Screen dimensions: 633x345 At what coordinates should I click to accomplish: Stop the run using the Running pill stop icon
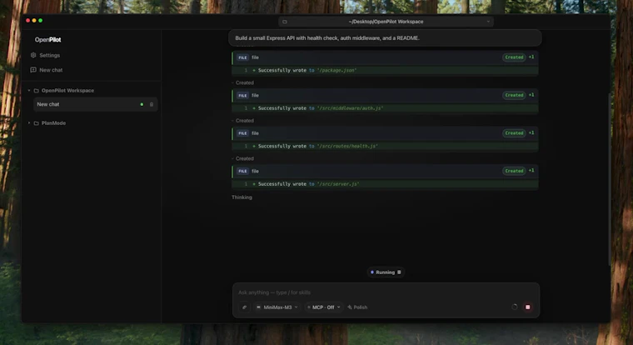click(399, 272)
